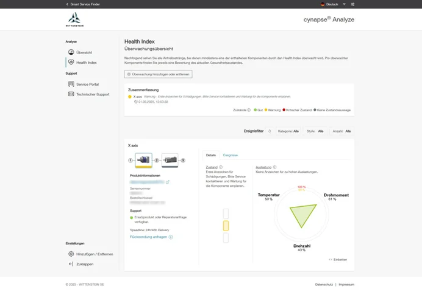Click drivetrain position marker 3
This screenshot has width=422, height=292.
tap(183, 161)
